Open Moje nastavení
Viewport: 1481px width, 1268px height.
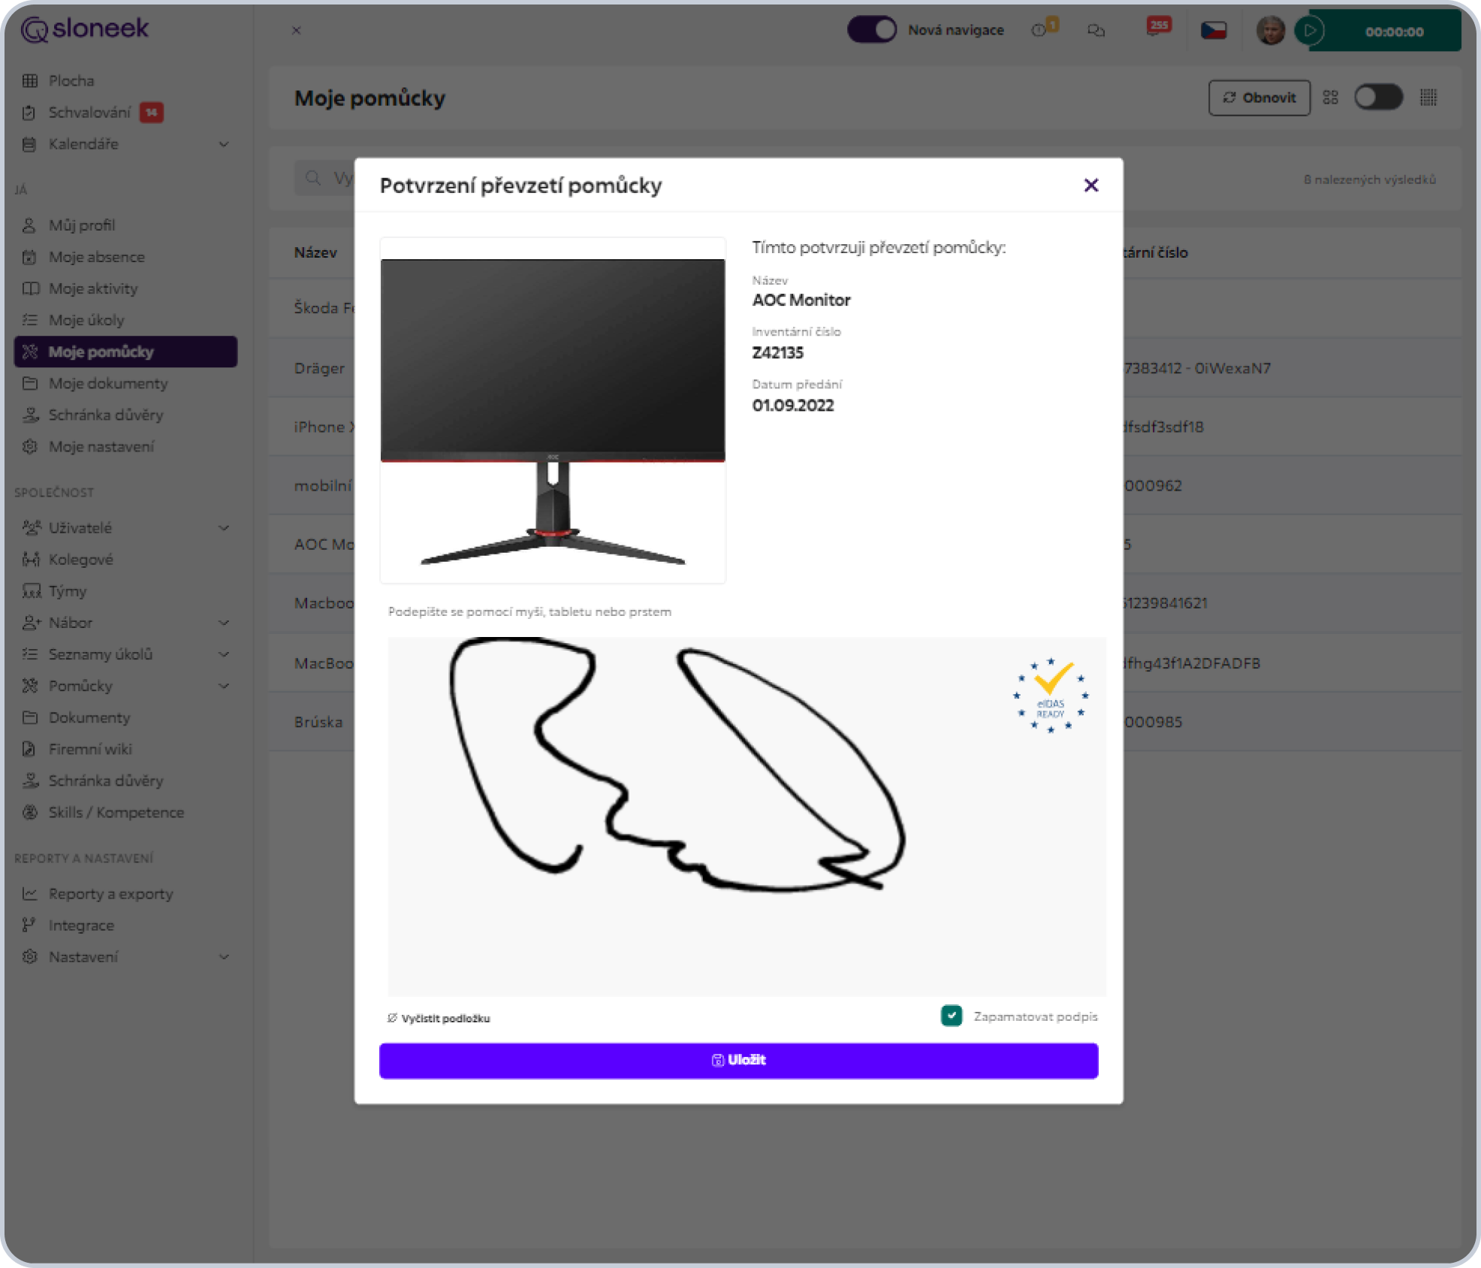[x=101, y=446]
